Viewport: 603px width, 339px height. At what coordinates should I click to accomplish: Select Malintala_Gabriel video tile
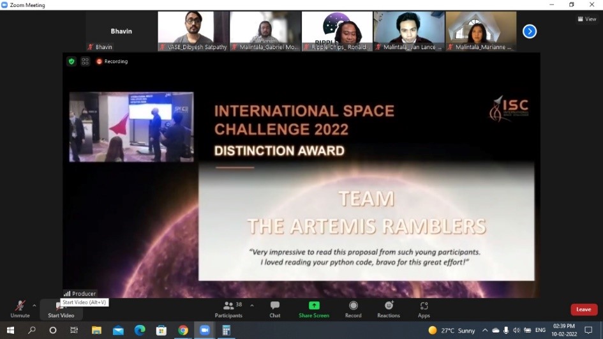point(265,31)
